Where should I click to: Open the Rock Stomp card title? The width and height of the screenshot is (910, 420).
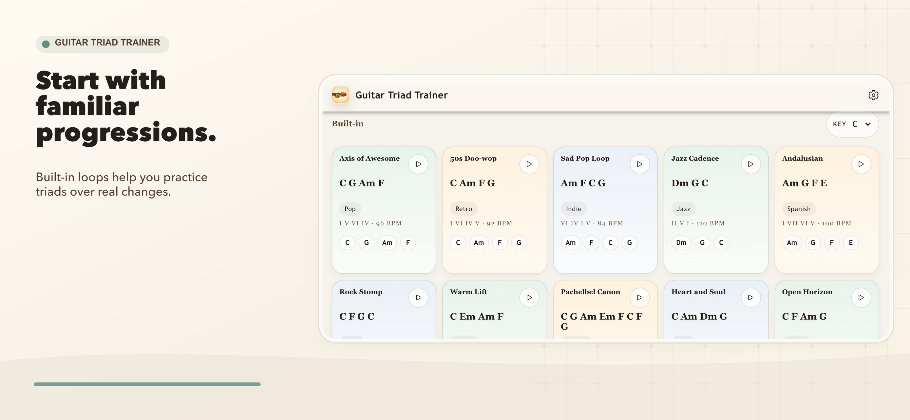click(361, 292)
